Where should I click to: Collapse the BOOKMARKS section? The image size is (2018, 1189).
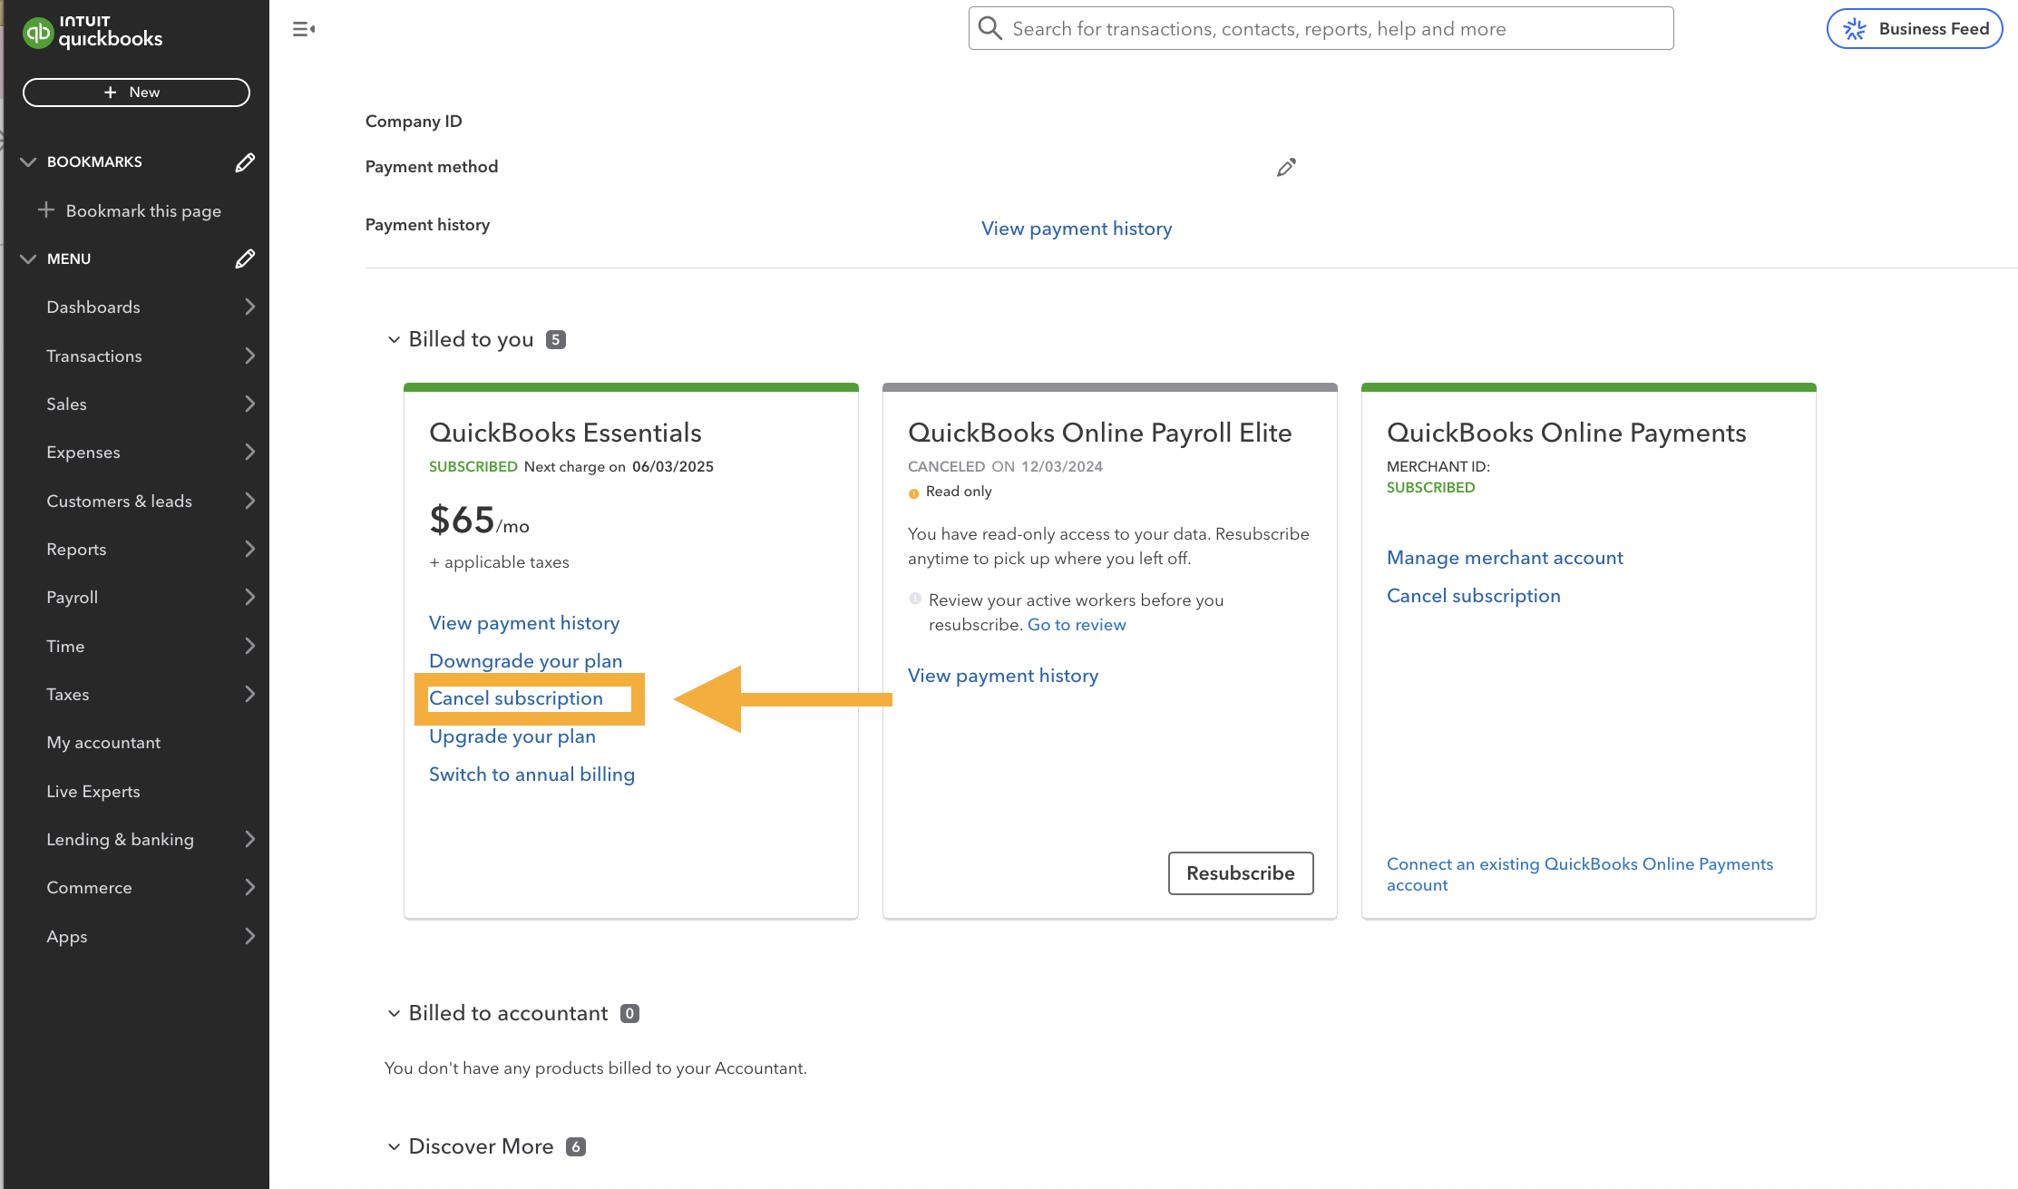pyautogui.click(x=28, y=162)
